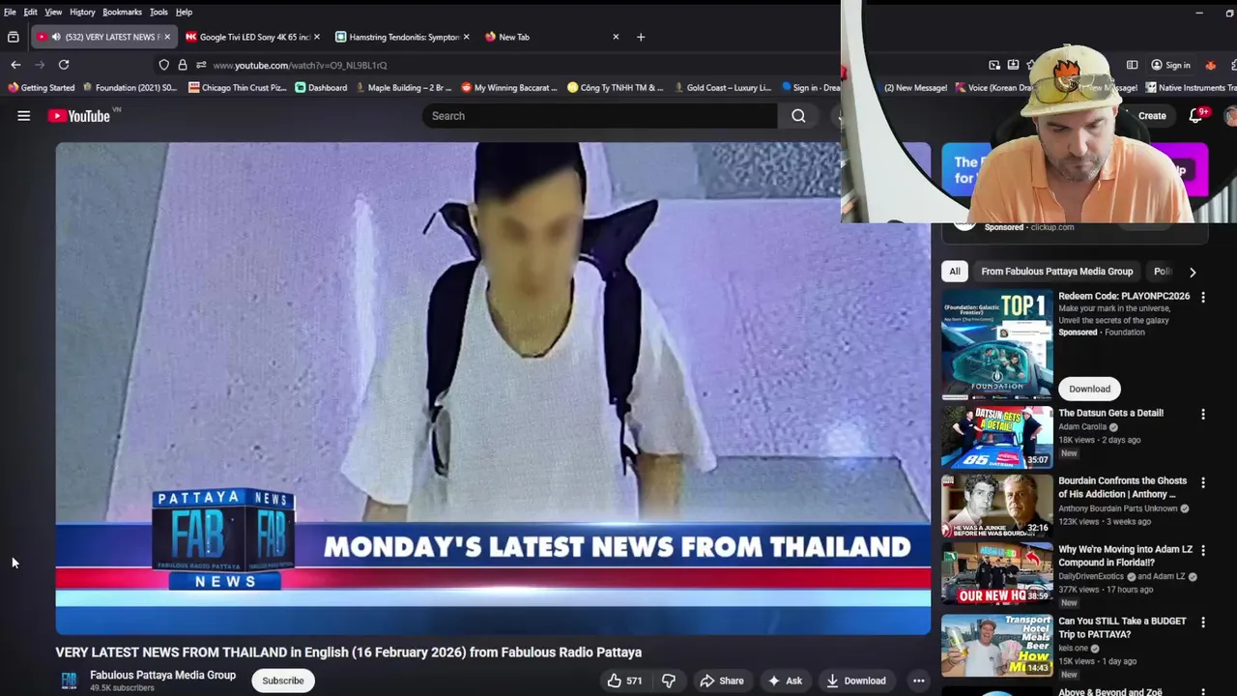Open the Tools menu
This screenshot has width=1237, height=696.
[158, 12]
